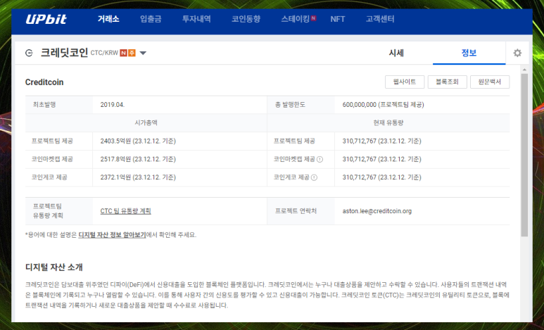Open the 코인동향 menu
The height and width of the screenshot is (330, 544).
[246, 19]
